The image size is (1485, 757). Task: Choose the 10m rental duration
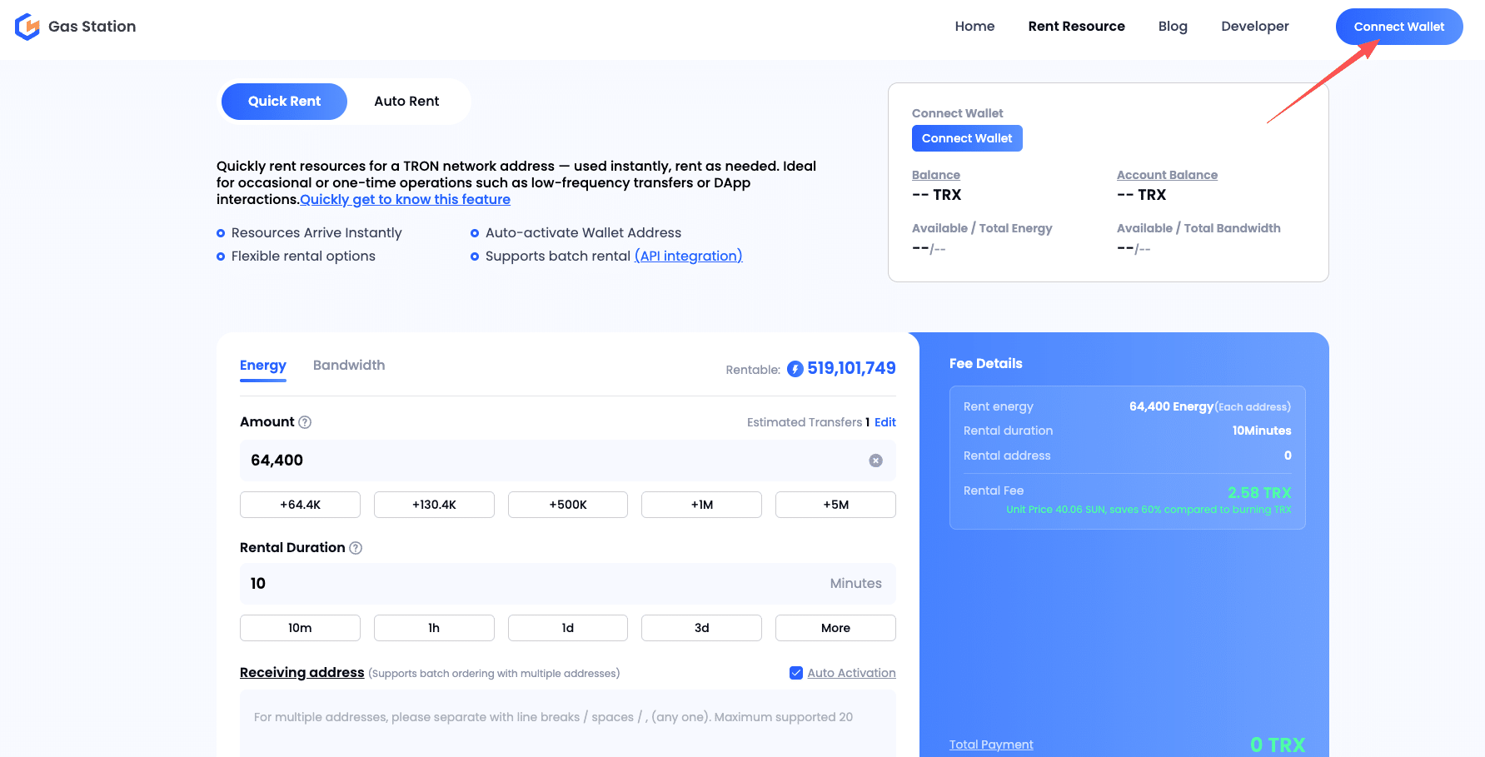click(300, 628)
